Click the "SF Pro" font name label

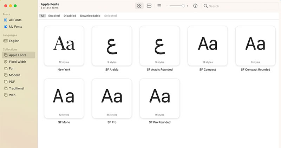coord(112,122)
